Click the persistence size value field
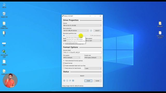166x93 pixels. pos(95,36)
